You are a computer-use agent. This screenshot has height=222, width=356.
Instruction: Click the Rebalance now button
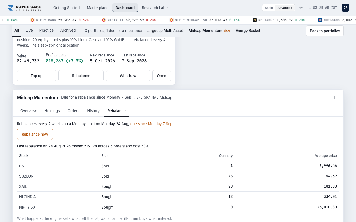pos(35,134)
